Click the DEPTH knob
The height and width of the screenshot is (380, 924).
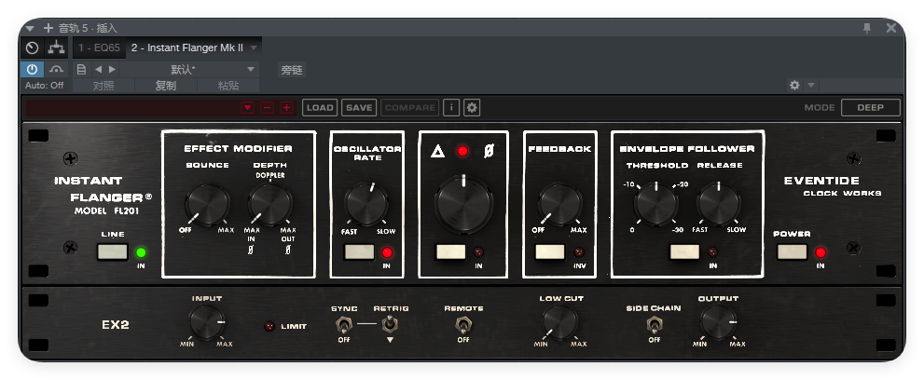269,204
